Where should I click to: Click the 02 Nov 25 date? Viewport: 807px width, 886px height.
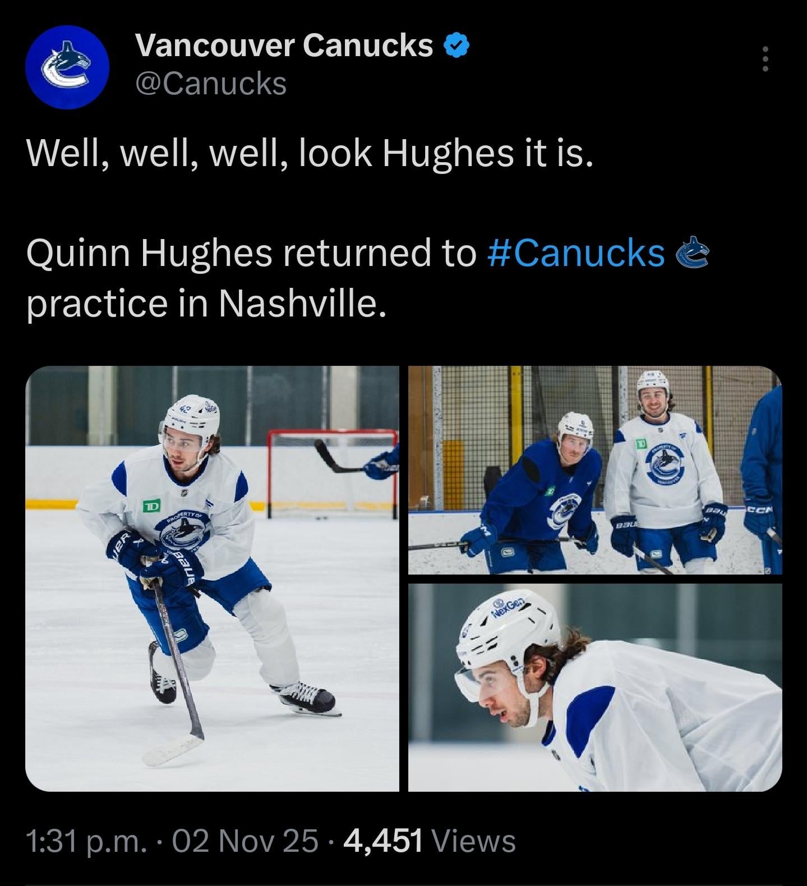[245, 841]
